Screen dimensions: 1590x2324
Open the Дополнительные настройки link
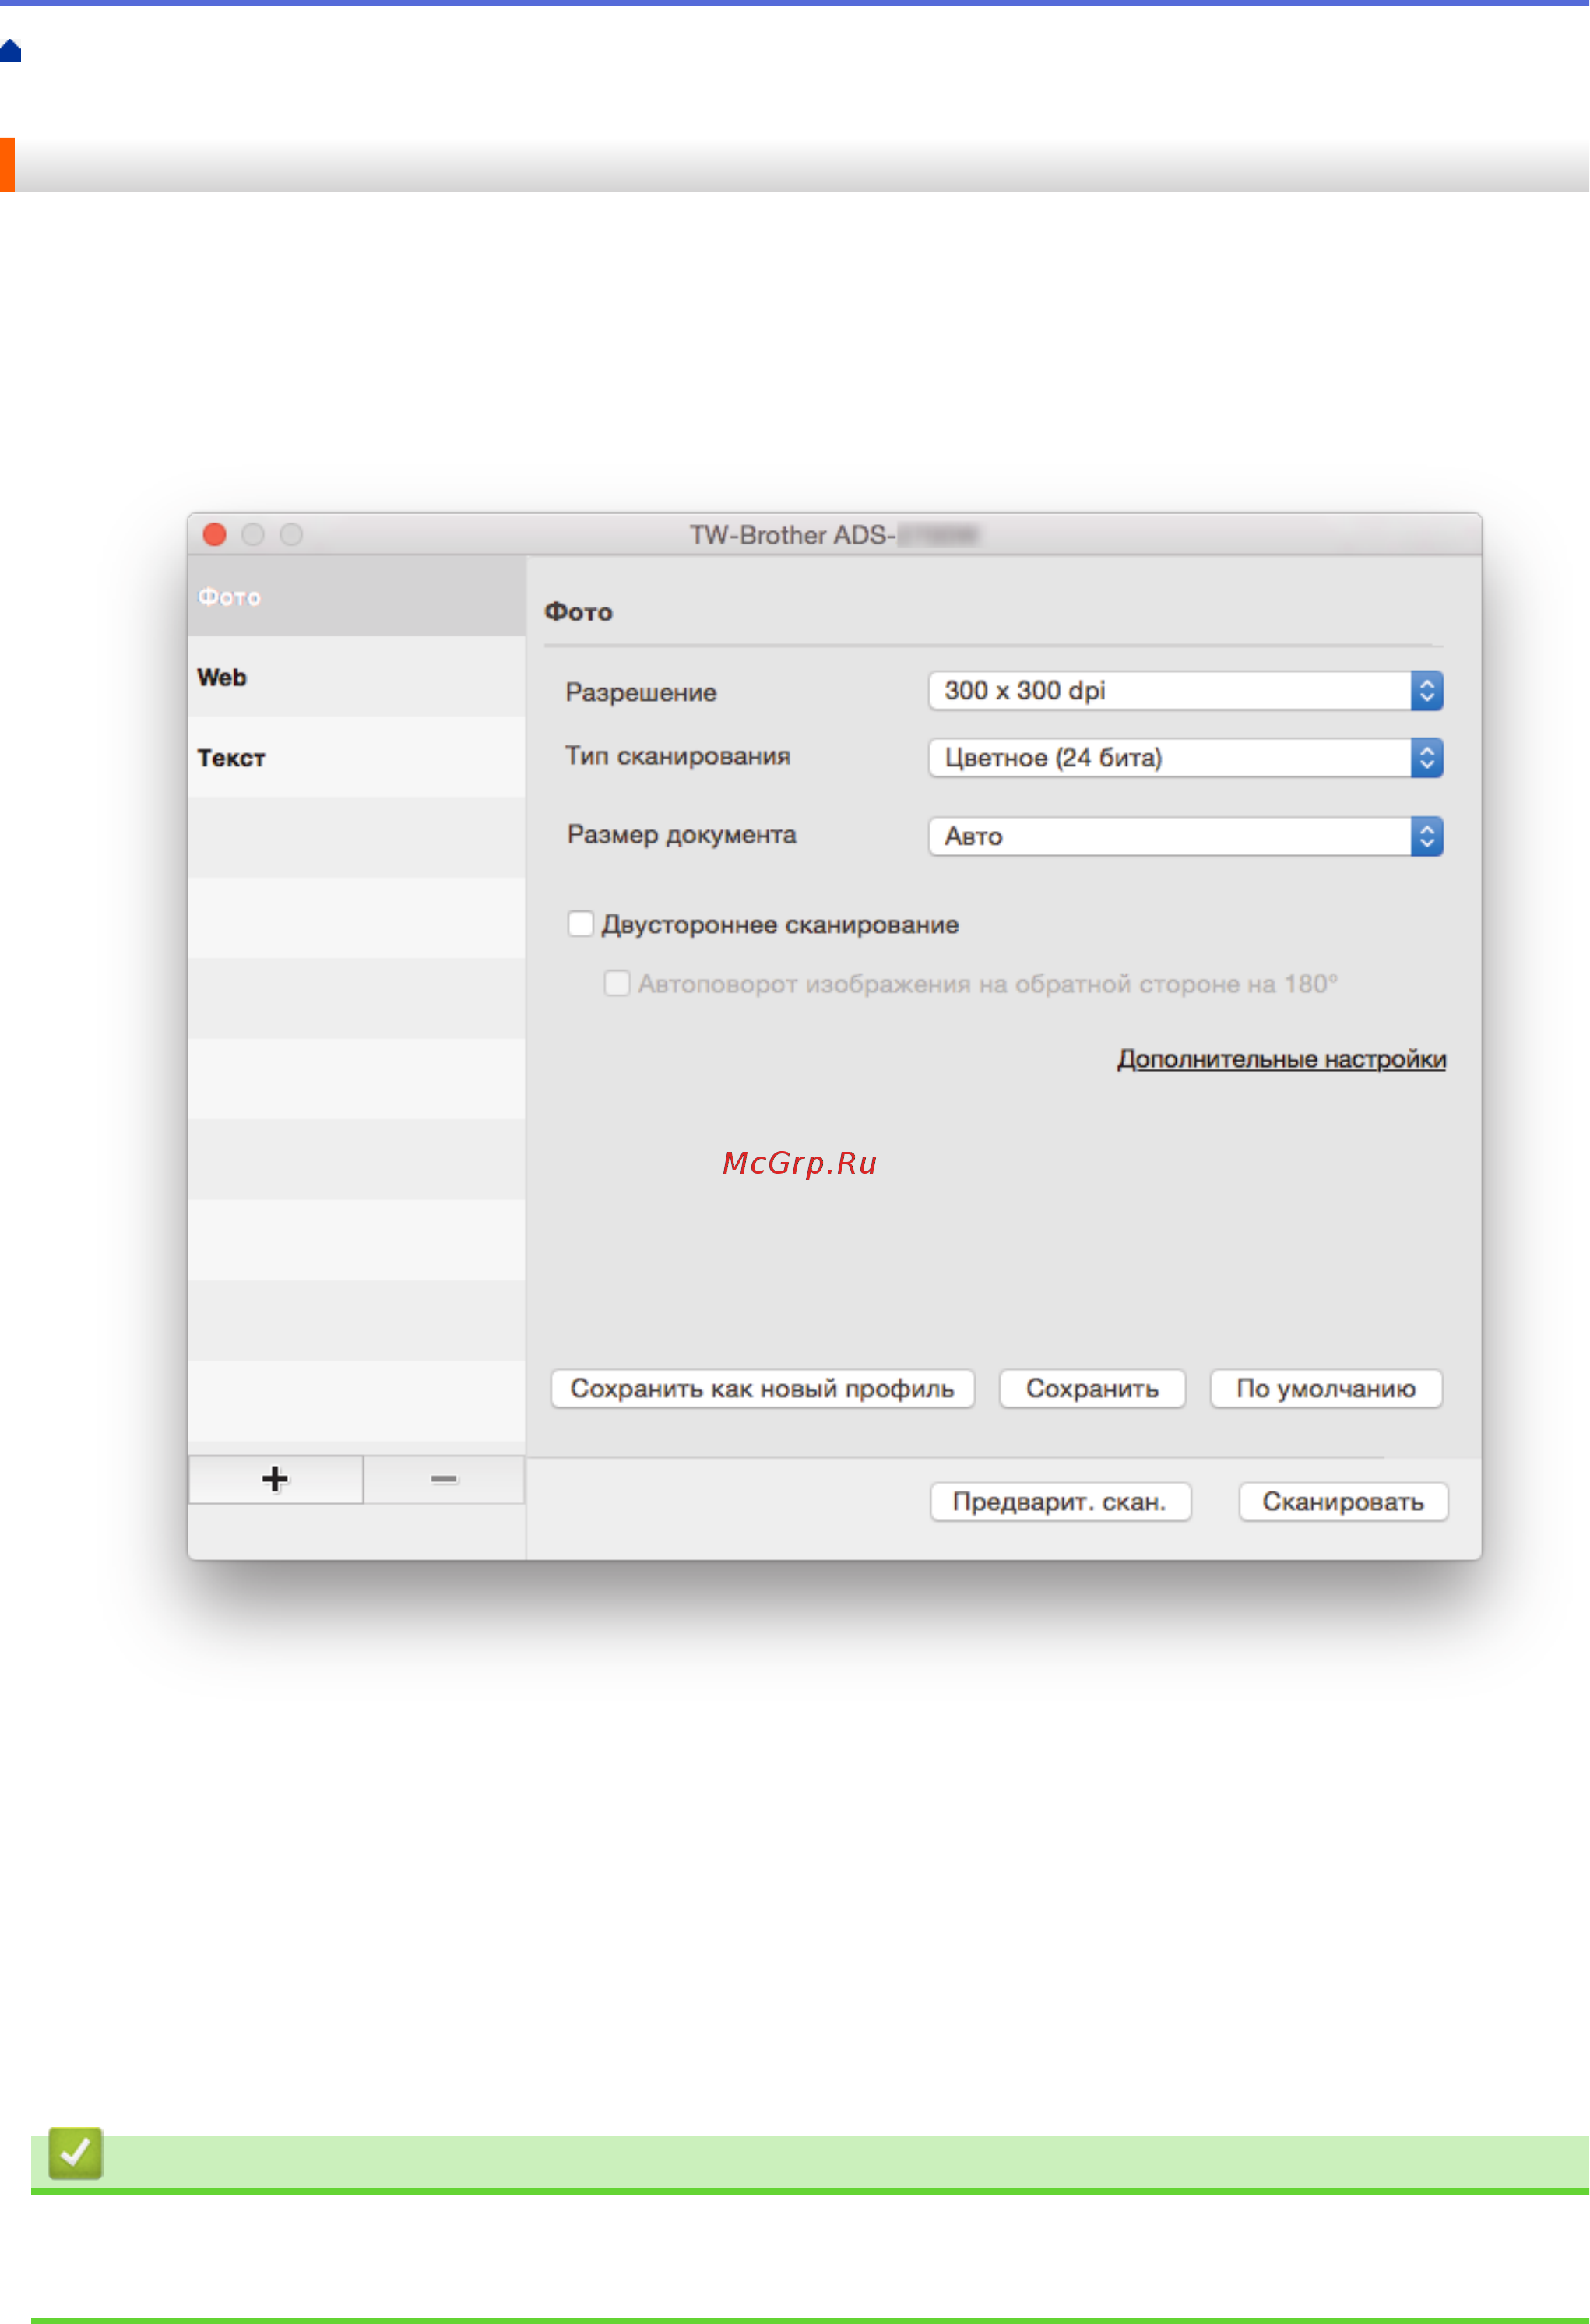[1281, 1059]
